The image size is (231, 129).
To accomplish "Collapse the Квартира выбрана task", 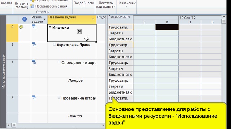I will pos(55,44).
